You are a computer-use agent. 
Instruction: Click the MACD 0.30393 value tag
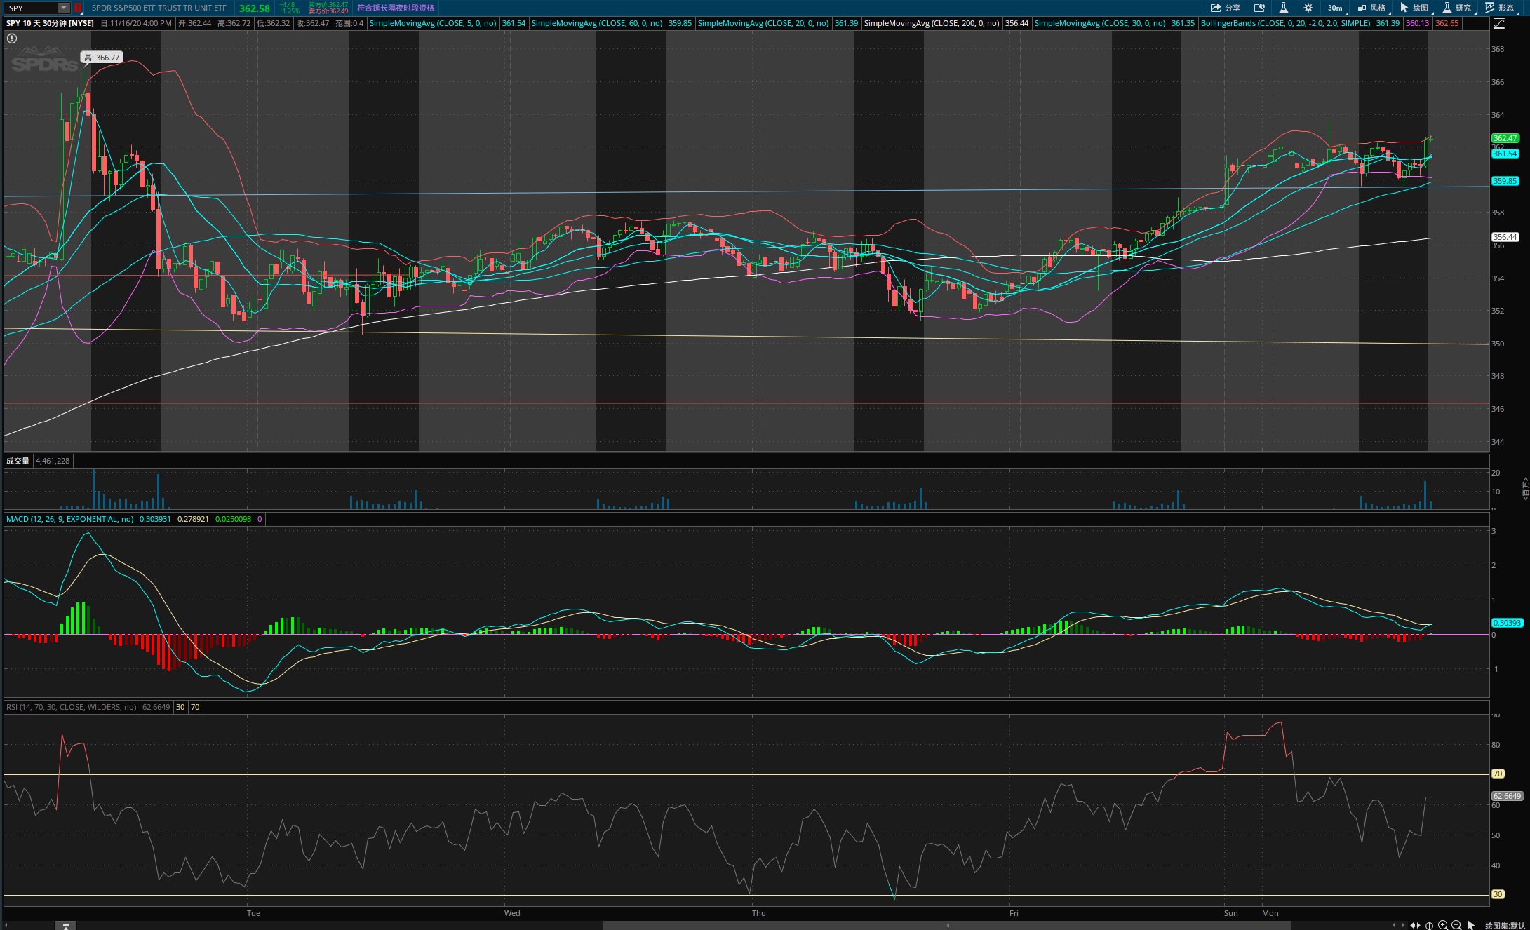(x=1507, y=623)
